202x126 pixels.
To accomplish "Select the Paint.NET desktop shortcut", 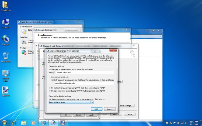I will 6,91.
